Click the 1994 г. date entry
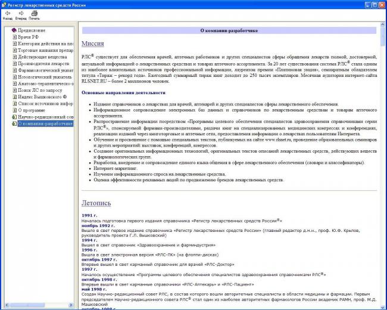The image size is (387, 310). (x=89, y=240)
